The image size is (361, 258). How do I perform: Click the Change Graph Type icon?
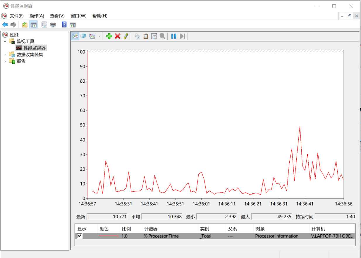[92, 36]
